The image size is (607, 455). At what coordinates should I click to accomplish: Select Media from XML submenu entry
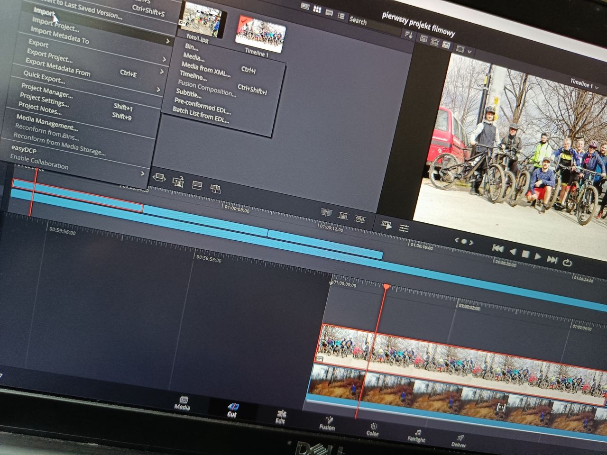[206, 69]
